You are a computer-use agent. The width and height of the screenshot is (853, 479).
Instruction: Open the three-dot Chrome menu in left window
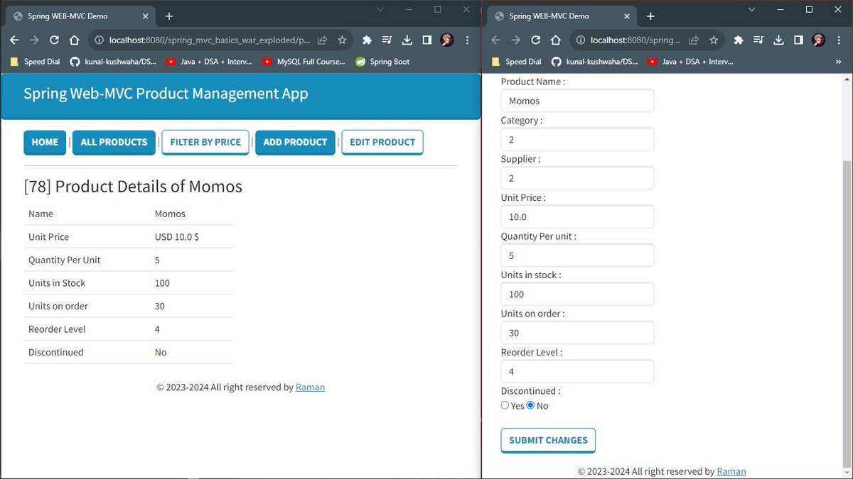pyautogui.click(x=467, y=40)
